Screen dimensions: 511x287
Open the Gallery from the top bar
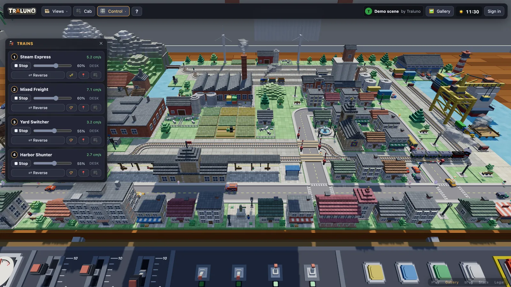[440, 11]
